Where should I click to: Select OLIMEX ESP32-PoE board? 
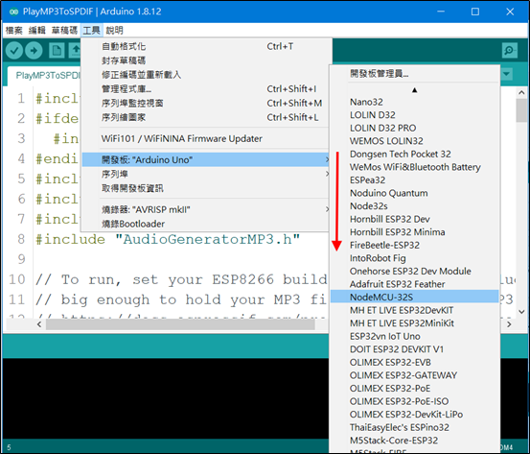pos(415,389)
